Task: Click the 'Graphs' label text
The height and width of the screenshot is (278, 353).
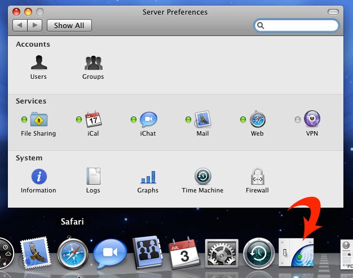Action: [x=148, y=190]
